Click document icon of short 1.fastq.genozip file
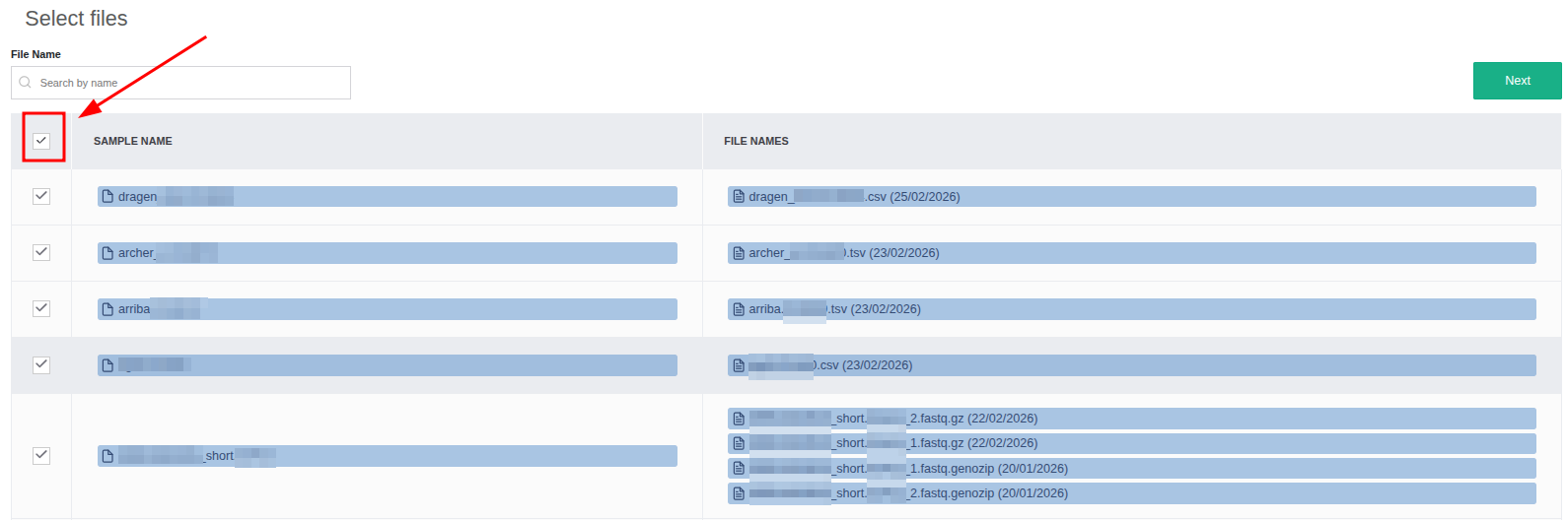 [739, 469]
